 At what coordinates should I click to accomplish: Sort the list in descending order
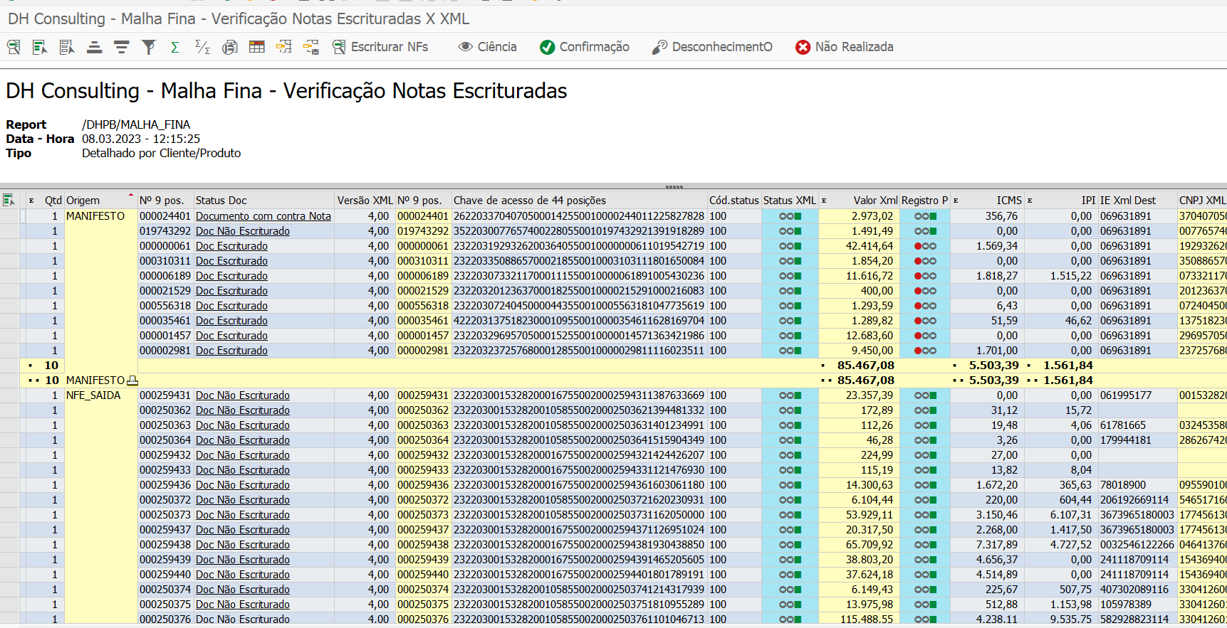[x=122, y=47]
